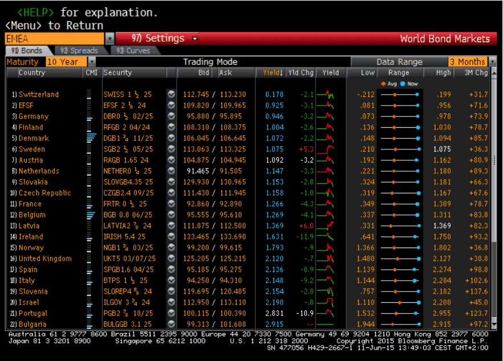Sort by the Yield column header
The height and width of the screenshot is (361, 503).
pos(272,72)
